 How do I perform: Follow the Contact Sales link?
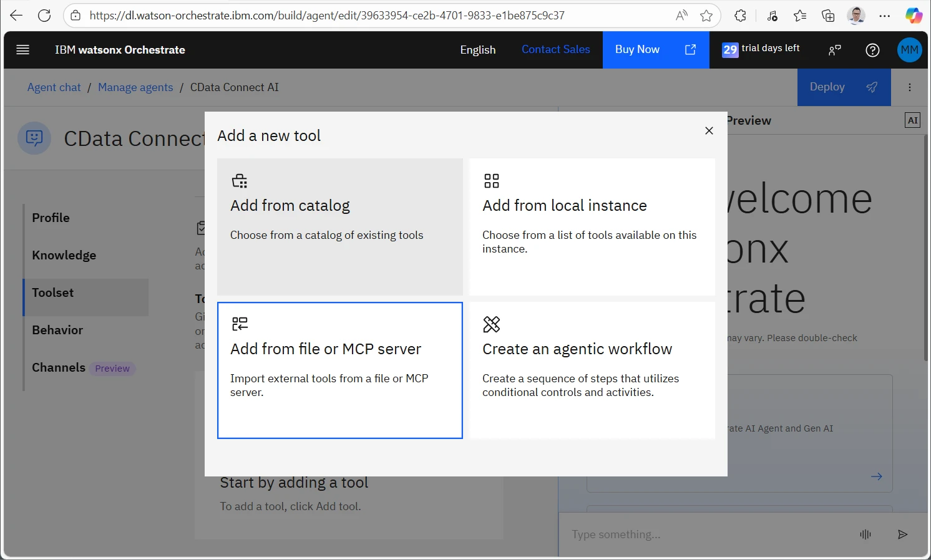coord(555,49)
